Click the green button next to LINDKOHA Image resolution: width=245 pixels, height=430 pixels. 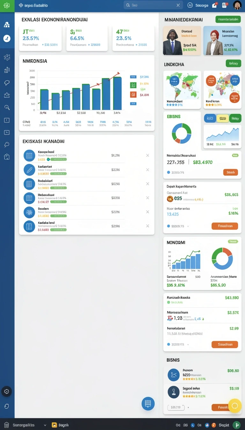(233, 63)
